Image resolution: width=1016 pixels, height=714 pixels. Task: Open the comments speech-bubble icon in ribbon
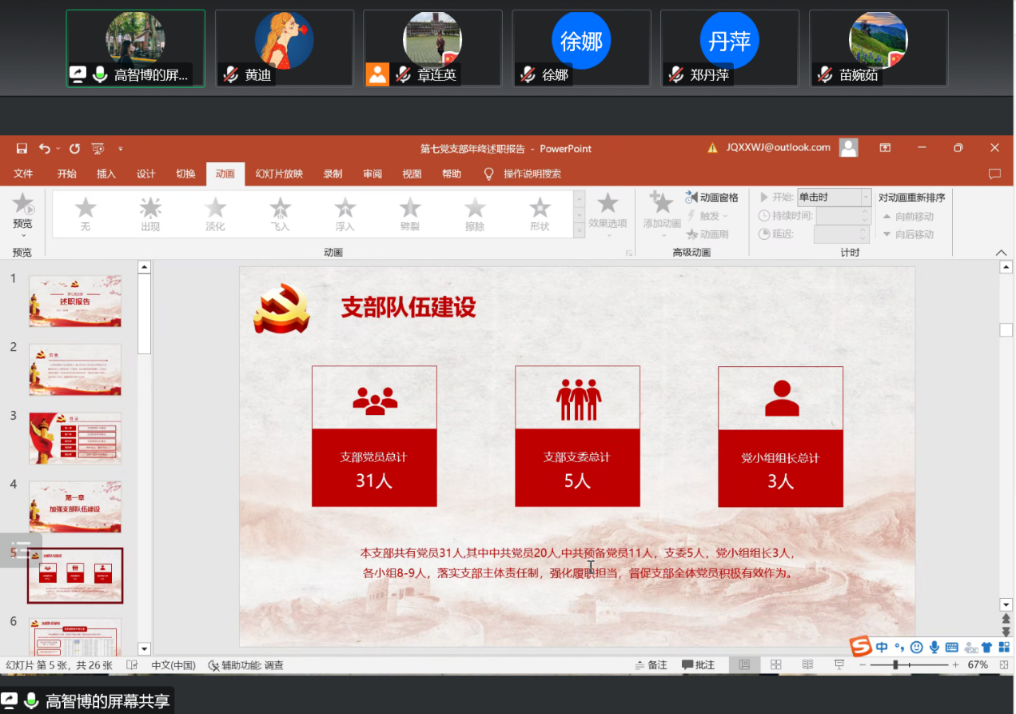(994, 174)
